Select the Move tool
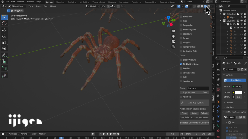248x139 pixels. pos(4,30)
